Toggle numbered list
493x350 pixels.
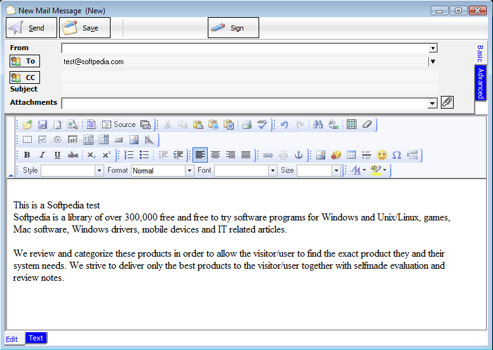click(x=129, y=155)
